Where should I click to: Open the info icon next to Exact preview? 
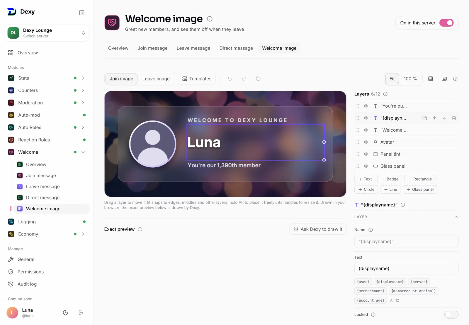point(140,229)
